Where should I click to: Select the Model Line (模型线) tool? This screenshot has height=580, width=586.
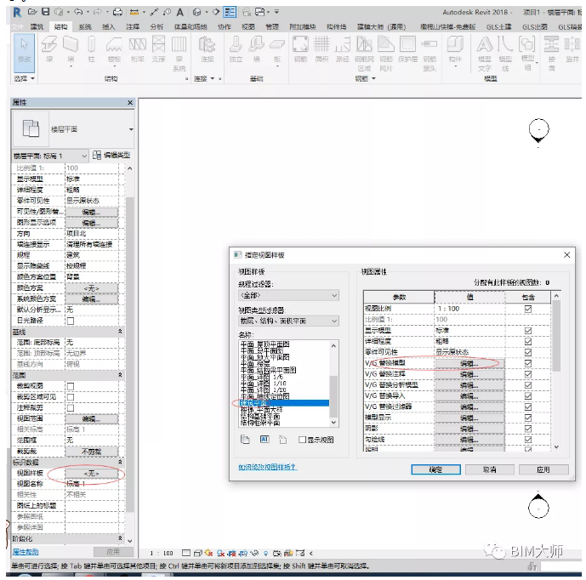[505, 53]
